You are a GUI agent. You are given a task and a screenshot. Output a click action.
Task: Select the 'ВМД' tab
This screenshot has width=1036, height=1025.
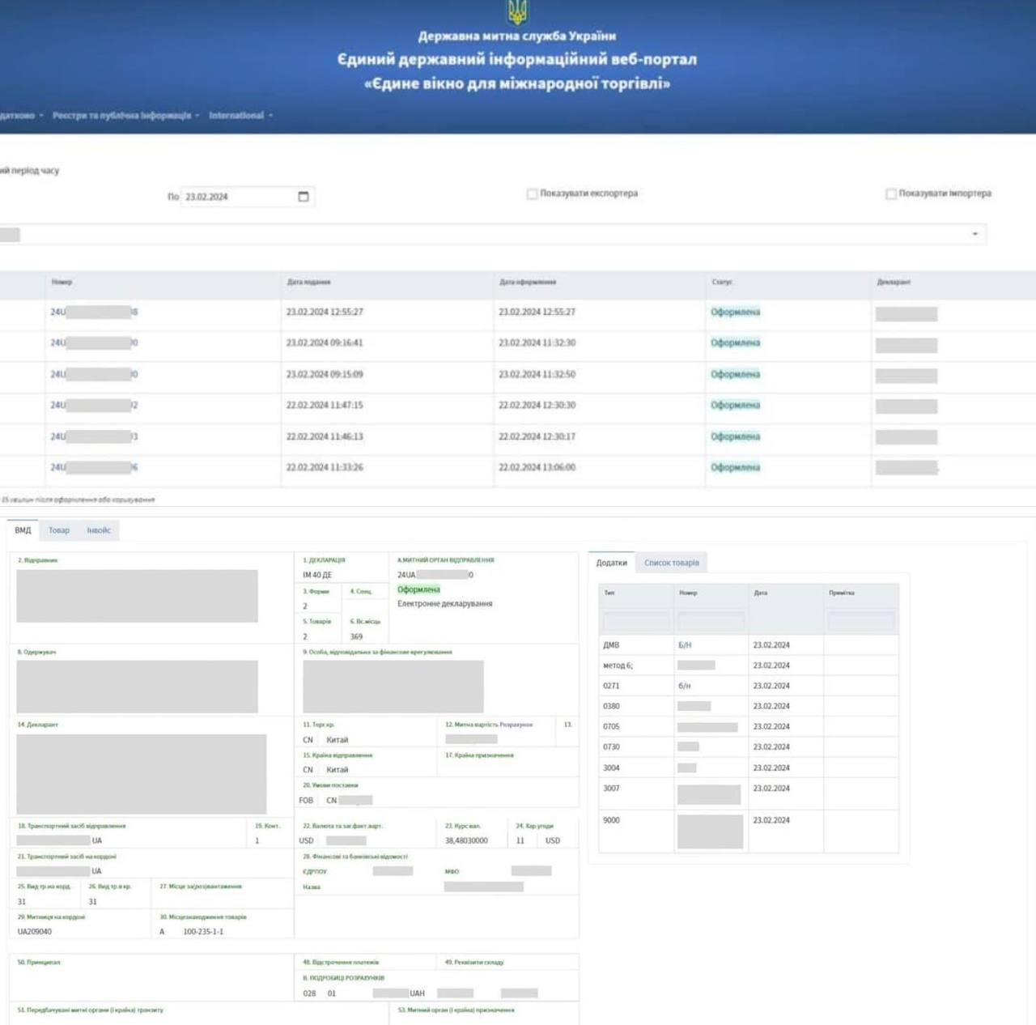pos(23,530)
